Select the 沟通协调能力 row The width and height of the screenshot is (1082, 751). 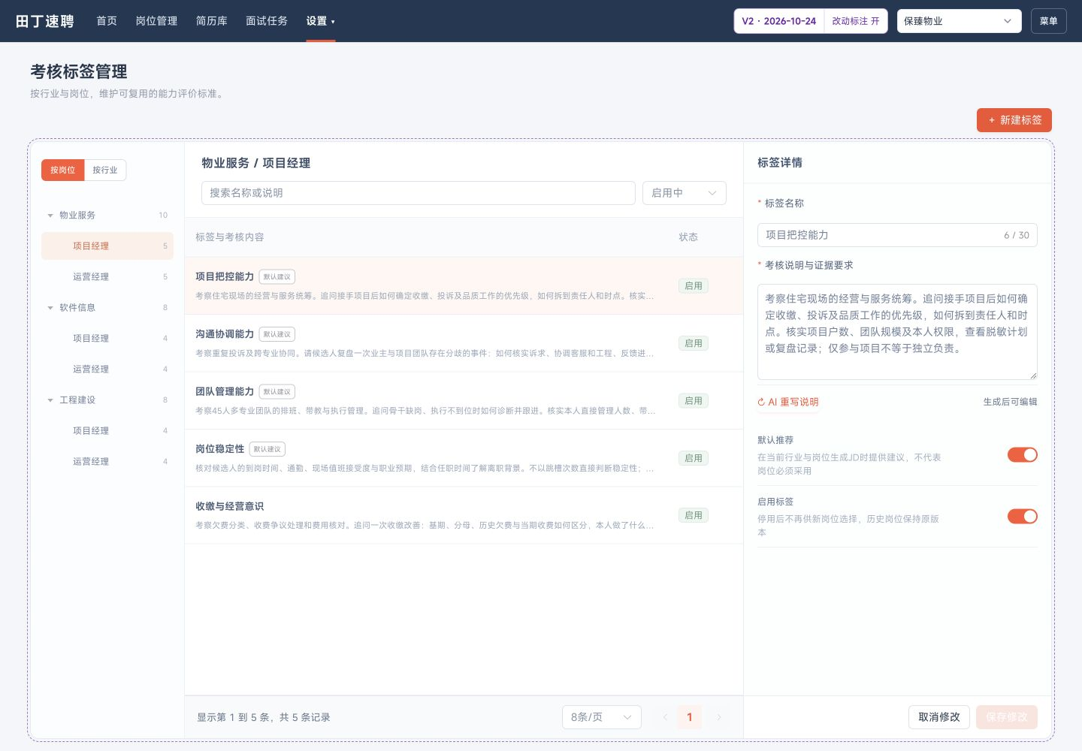click(x=464, y=343)
